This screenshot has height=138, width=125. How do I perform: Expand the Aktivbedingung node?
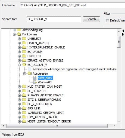14,30
